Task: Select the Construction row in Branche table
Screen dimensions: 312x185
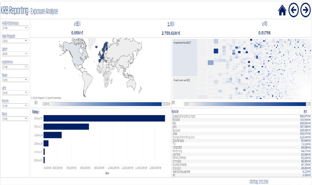Action: click(x=242, y=168)
